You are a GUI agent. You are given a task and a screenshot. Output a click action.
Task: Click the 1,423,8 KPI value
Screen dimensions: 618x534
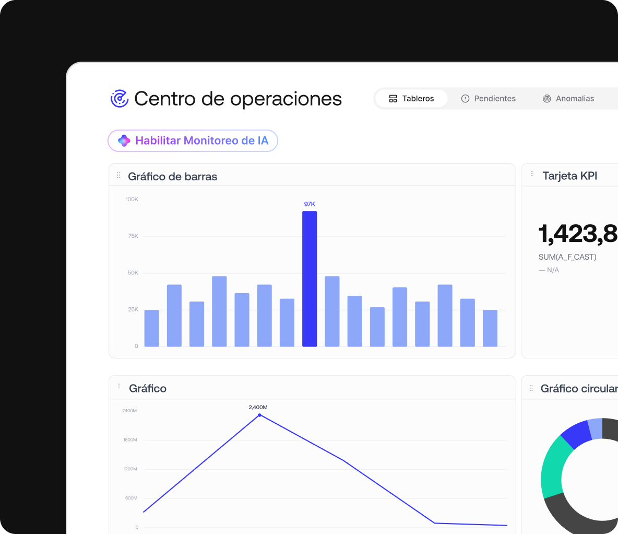578,234
